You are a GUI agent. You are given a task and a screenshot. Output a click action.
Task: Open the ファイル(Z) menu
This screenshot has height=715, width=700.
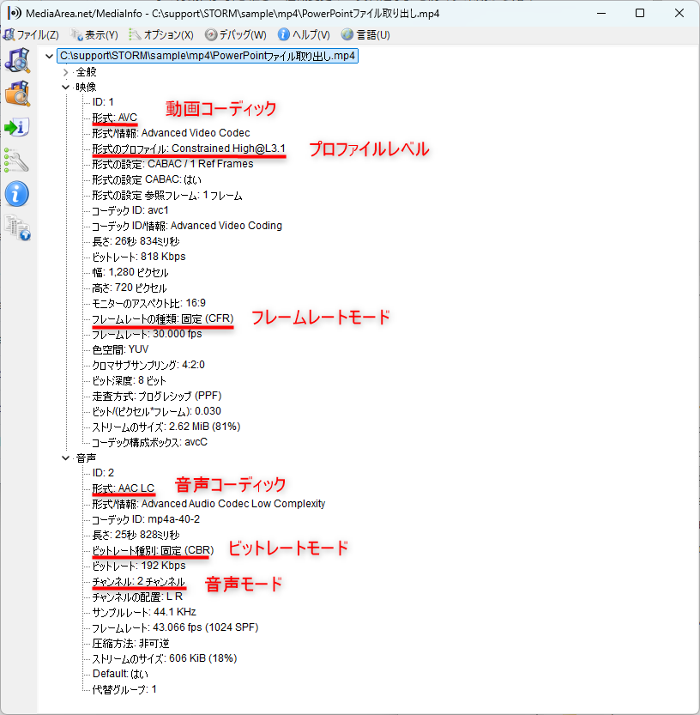[32, 35]
